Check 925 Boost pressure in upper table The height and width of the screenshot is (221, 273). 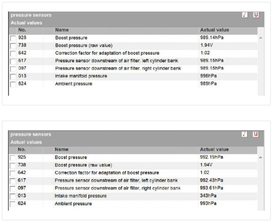(13, 38)
